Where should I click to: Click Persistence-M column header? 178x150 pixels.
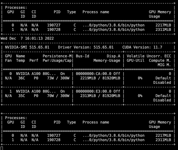57,56
